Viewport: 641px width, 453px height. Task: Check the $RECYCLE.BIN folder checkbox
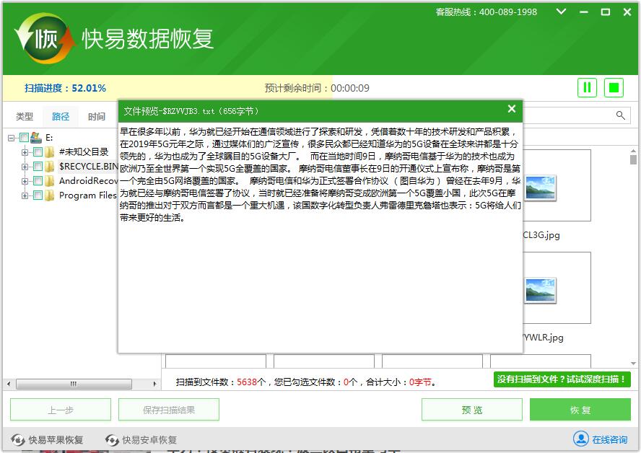point(38,166)
